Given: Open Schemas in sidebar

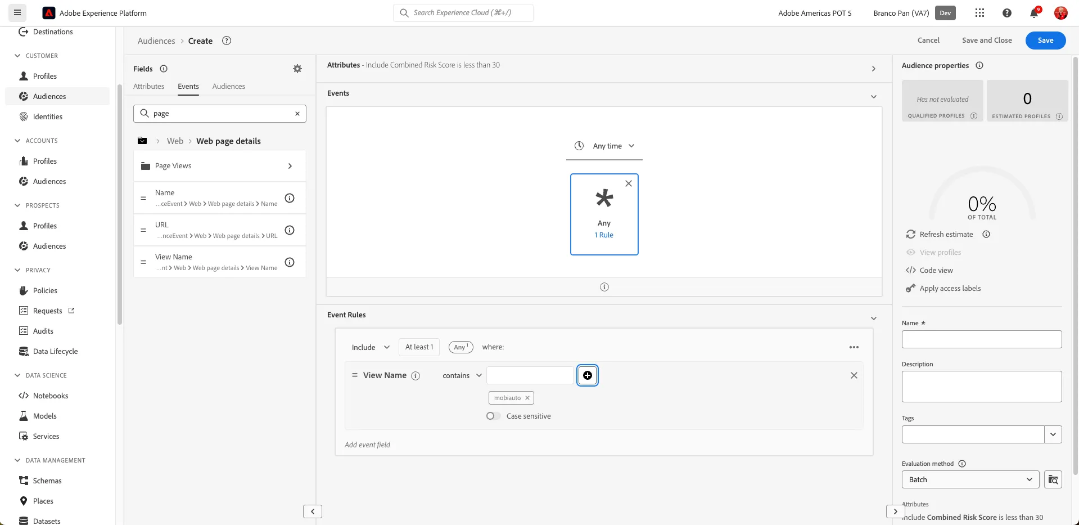Looking at the screenshot, I should click(47, 481).
